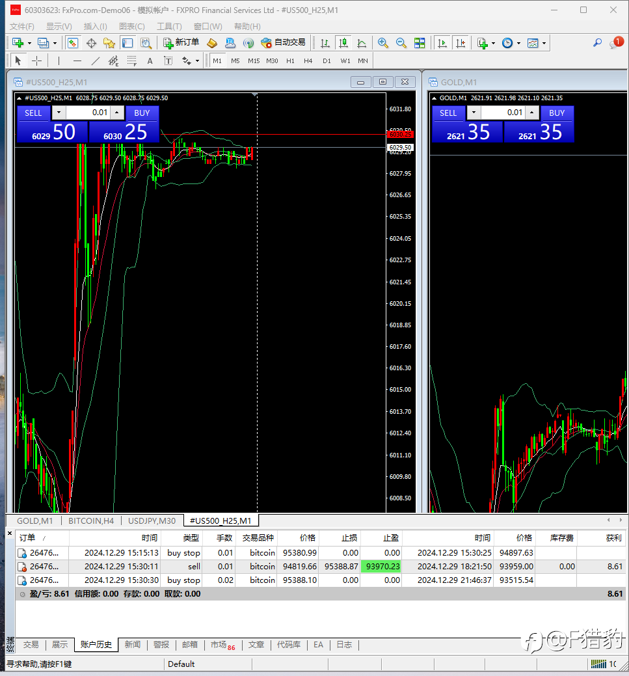Select the text A tool
The image size is (629, 676).
point(150,61)
